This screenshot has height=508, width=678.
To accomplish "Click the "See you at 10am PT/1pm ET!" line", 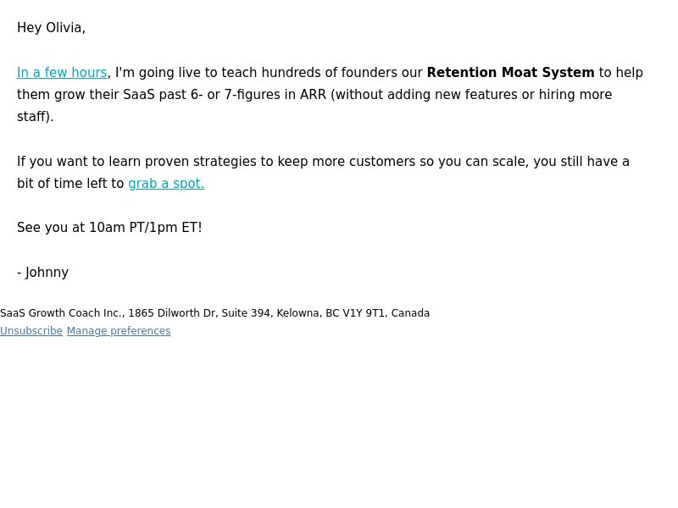I will tap(109, 228).
